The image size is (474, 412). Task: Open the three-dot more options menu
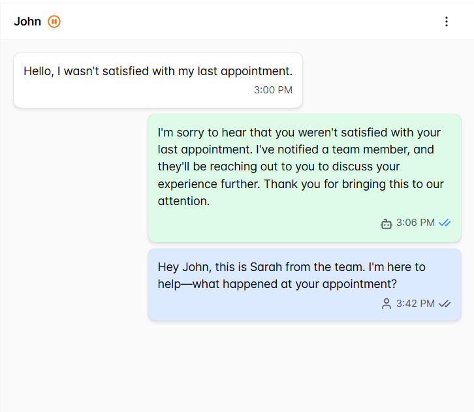[447, 22]
